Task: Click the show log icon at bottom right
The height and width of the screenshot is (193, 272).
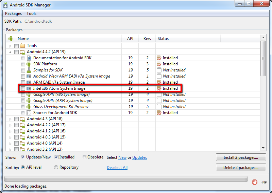Action: (264, 182)
